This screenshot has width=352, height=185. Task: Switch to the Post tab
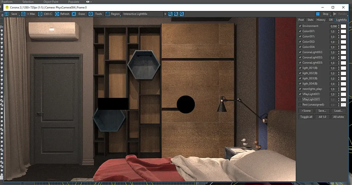coord(301,20)
